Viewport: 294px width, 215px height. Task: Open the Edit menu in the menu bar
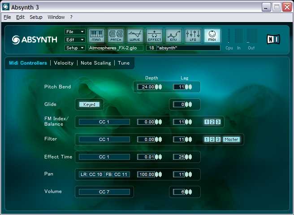(20, 17)
